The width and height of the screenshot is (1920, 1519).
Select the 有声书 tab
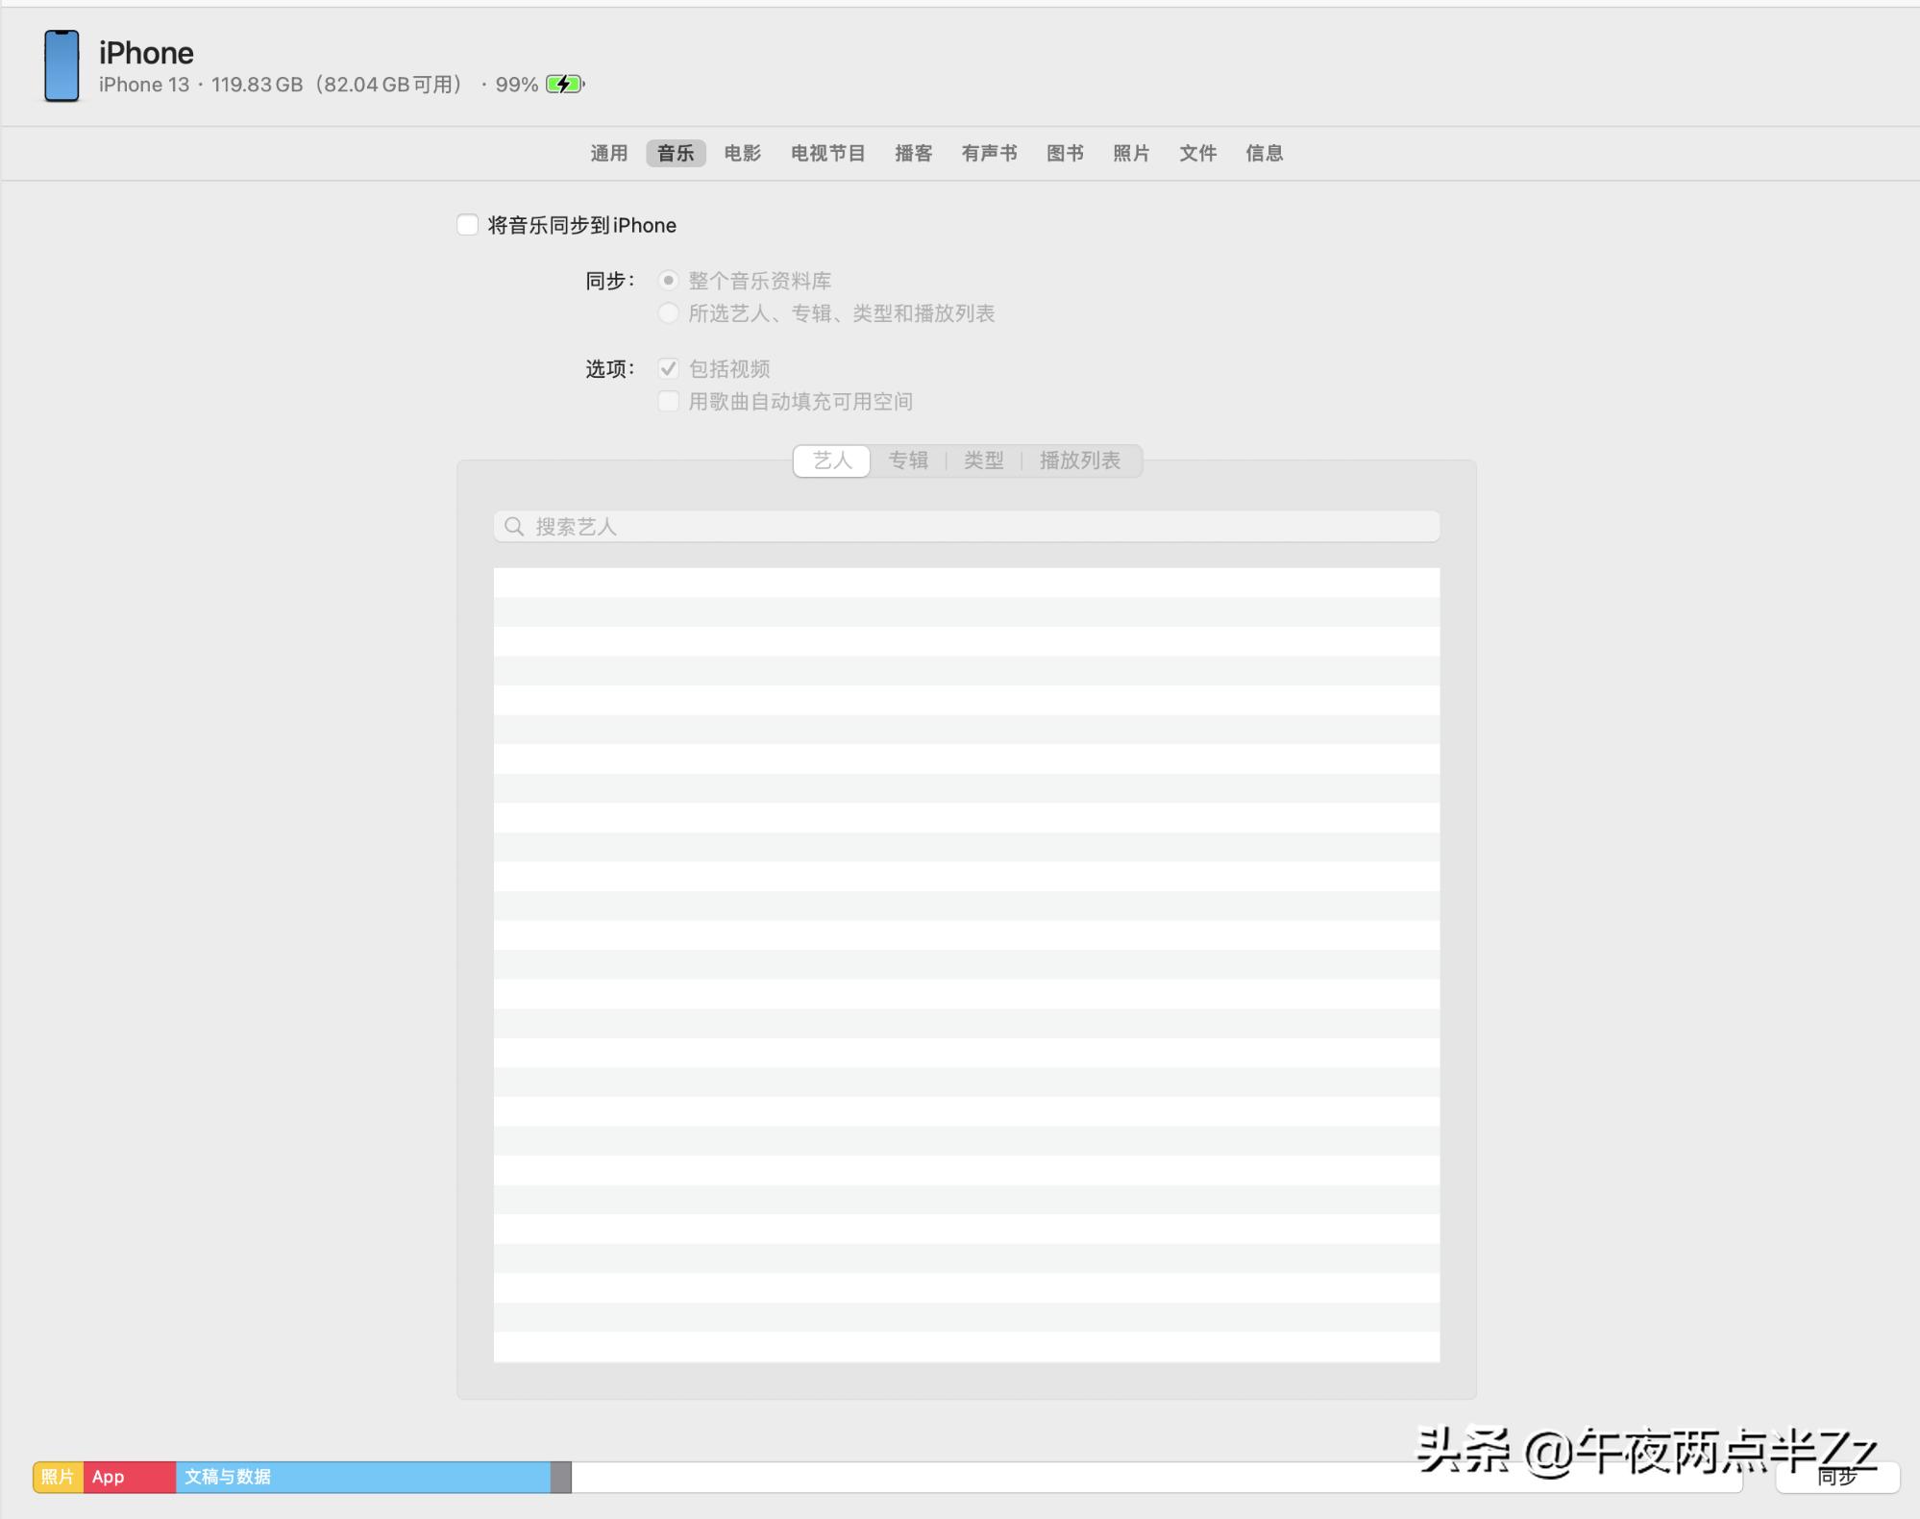pos(989,153)
